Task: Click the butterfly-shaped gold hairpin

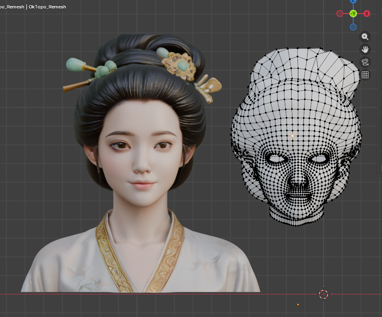Action: point(209,88)
